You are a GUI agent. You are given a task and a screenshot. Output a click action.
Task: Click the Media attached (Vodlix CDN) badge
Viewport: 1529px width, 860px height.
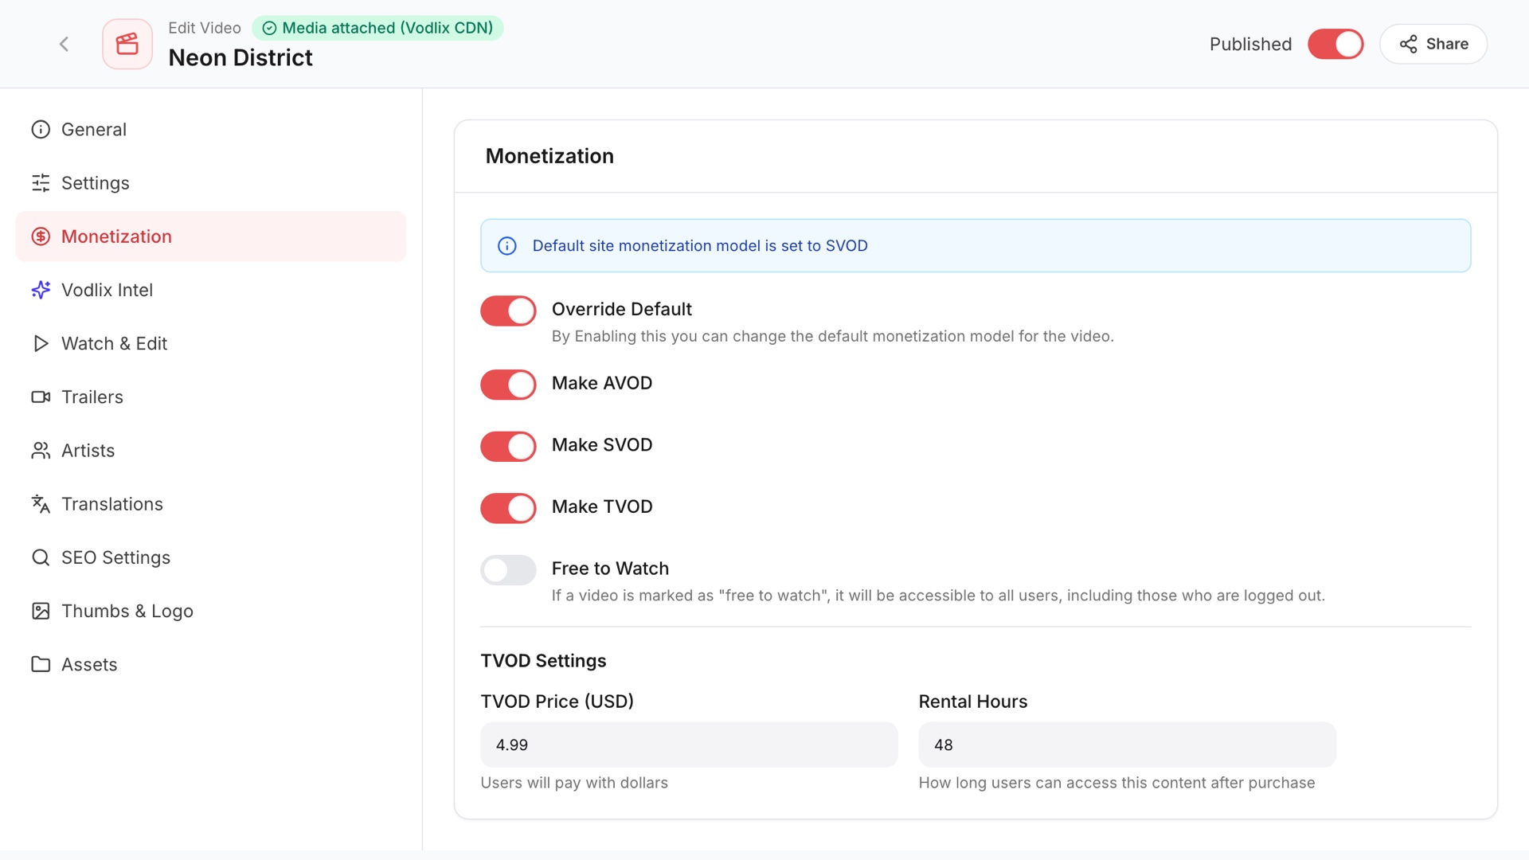377,28
